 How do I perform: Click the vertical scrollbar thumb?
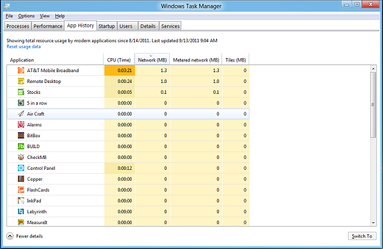click(x=373, y=105)
